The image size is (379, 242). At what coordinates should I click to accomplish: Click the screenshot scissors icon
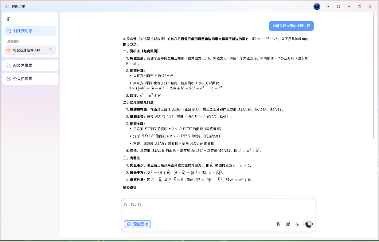[x=288, y=224]
